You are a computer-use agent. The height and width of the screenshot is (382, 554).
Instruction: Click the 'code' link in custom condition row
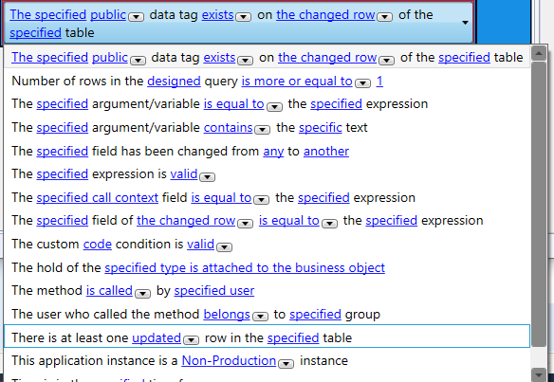tap(98, 245)
